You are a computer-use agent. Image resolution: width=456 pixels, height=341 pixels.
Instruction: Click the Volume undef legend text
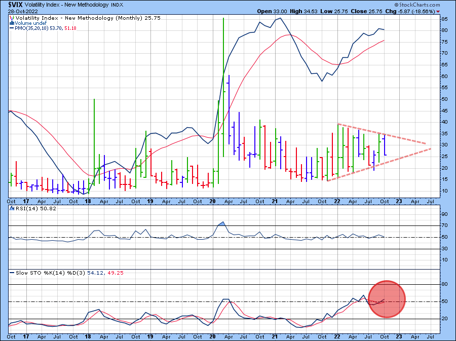click(31, 23)
